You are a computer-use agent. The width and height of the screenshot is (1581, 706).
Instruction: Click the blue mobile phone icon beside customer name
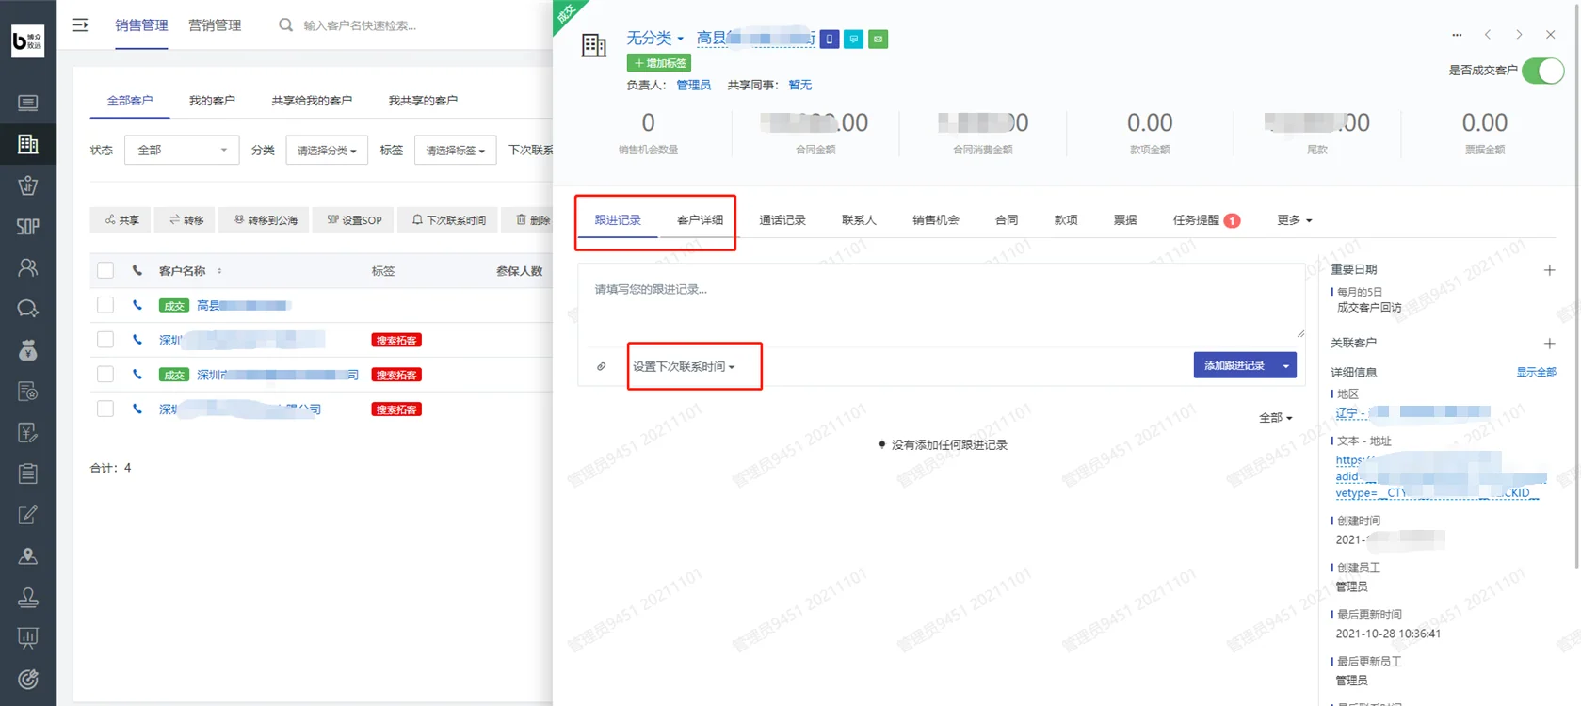(x=830, y=39)
